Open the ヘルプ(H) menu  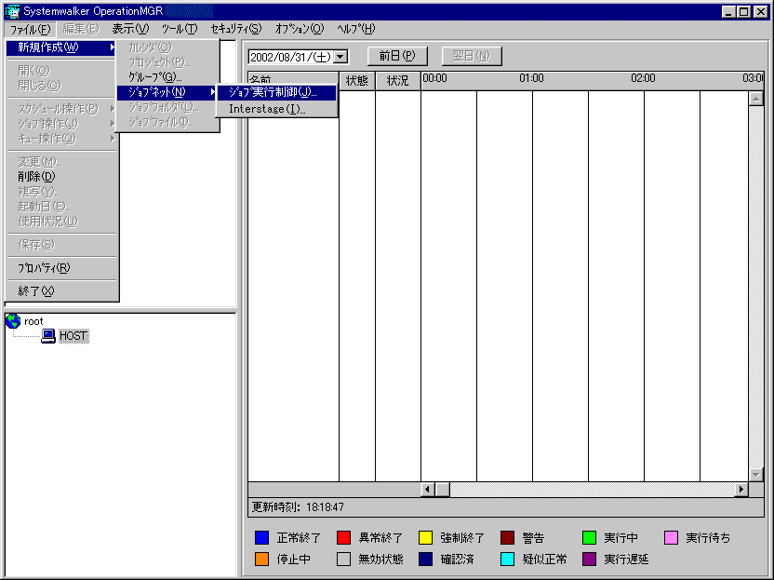click(356, 29)
